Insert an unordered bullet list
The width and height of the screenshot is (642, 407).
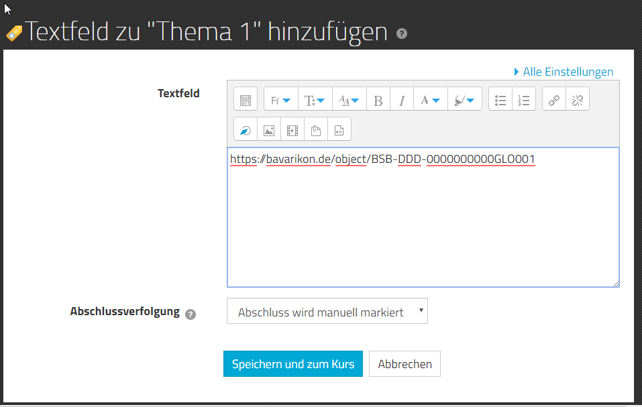pos(500,101)
